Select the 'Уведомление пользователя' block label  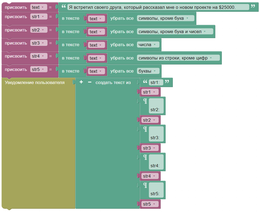click(35, 82)
